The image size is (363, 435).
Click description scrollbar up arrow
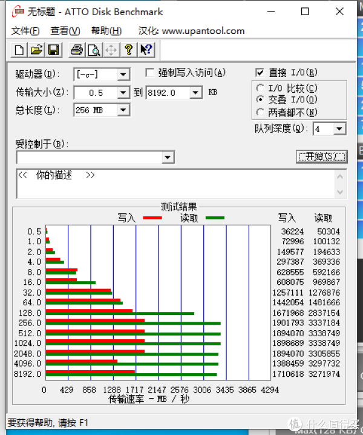pos(340,177)
